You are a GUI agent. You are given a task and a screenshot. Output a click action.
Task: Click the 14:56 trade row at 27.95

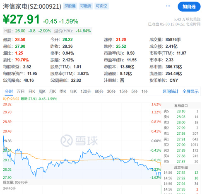click(x=181, y=189)
